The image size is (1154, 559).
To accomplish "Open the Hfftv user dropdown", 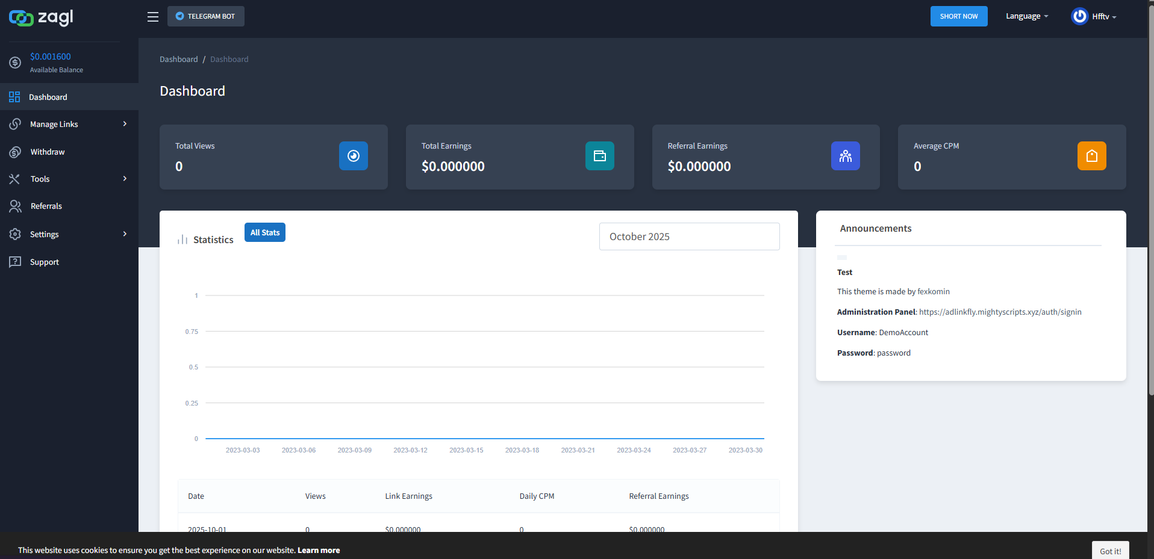I will 1103,17.
